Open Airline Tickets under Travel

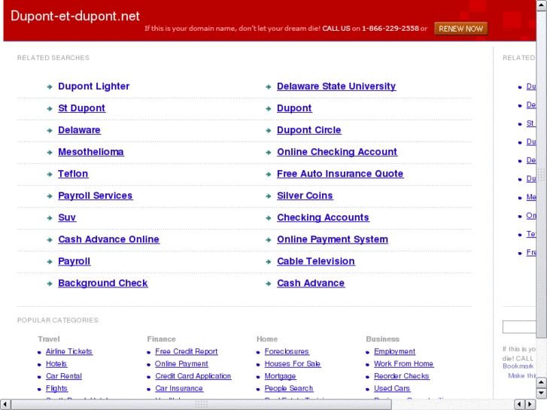click(69, 351)
